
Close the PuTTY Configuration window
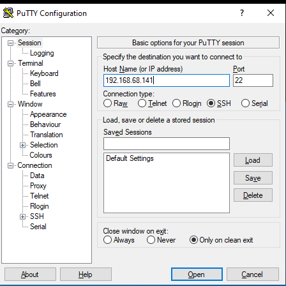point(271,13)
